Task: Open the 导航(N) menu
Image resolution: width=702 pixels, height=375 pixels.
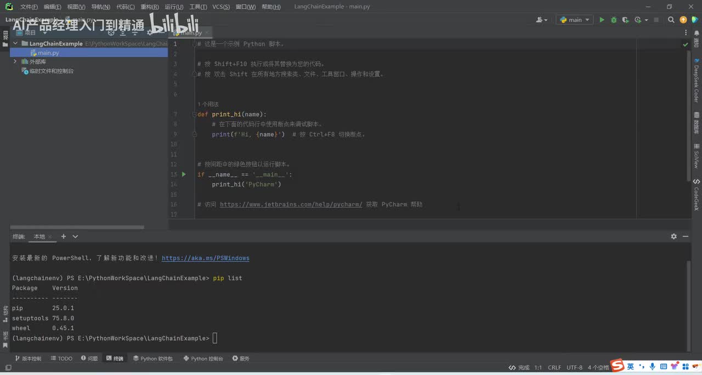Action: pyautogui.click(x=100, y=7)
